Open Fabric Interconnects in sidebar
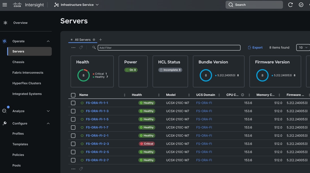This screenshot has width=310, height=173. tap(28, 72)
